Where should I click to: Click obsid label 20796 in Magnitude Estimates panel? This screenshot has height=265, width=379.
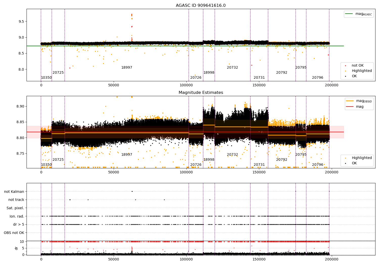(x=318, y=165)
